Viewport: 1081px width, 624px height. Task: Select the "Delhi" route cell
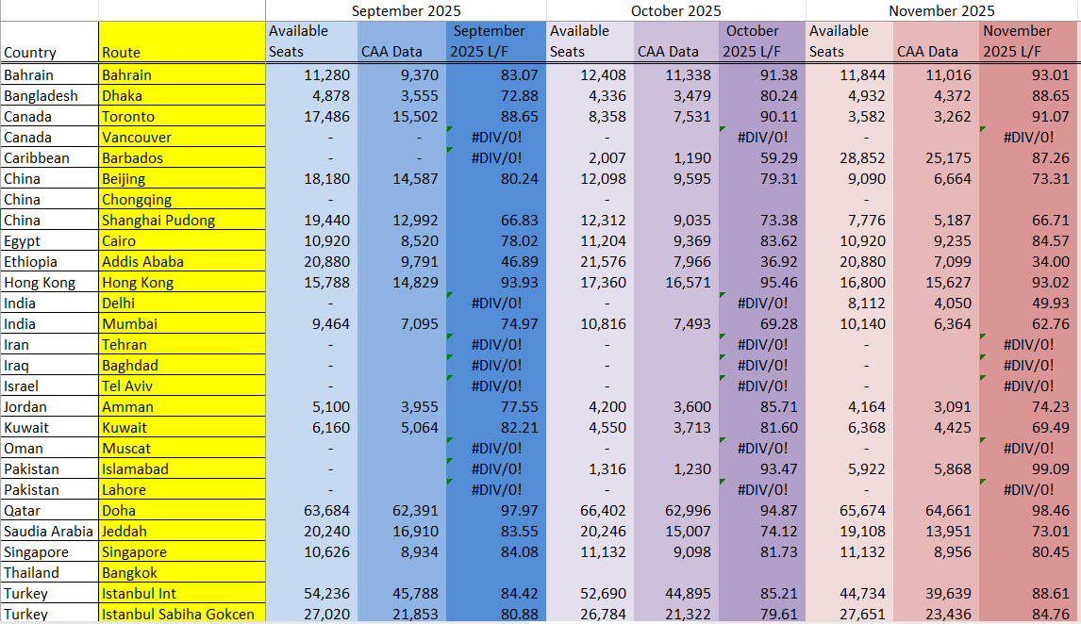click(182, 303)
